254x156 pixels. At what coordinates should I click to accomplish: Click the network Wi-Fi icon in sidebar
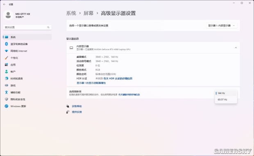point(7,51)
